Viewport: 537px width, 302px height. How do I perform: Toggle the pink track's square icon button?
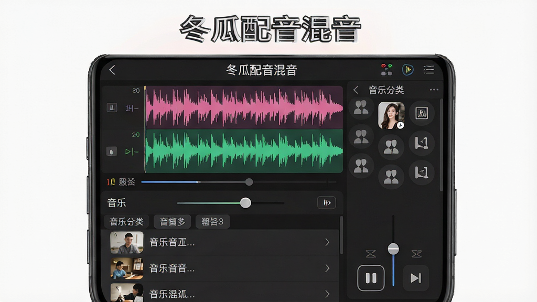(x=112, y=107)
